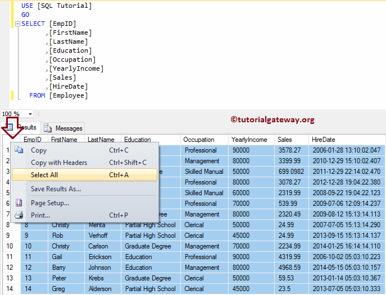Click the [Employee] table name in query

(69, 95)
